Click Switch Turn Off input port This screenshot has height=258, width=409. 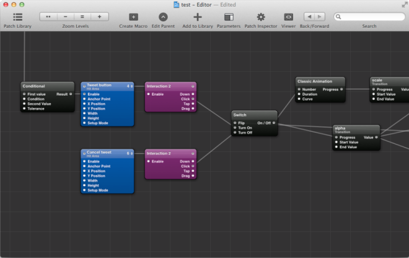pos(235,133)
